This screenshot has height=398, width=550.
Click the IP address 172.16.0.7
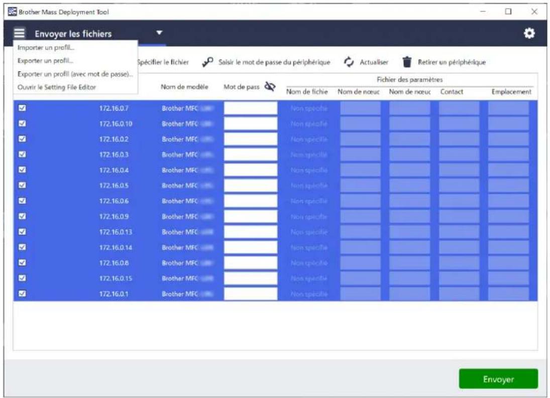114,108
